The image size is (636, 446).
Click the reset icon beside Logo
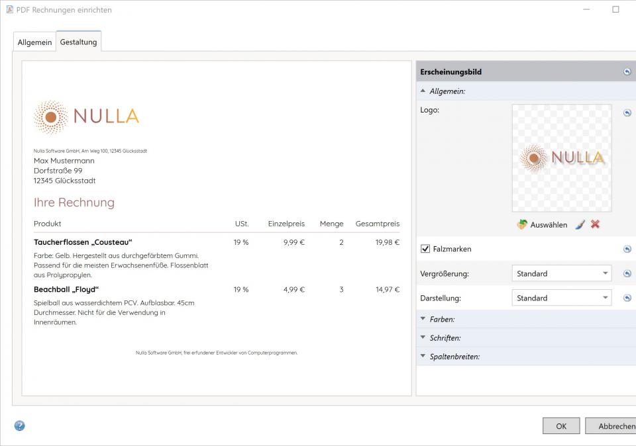tap(627, 113)
